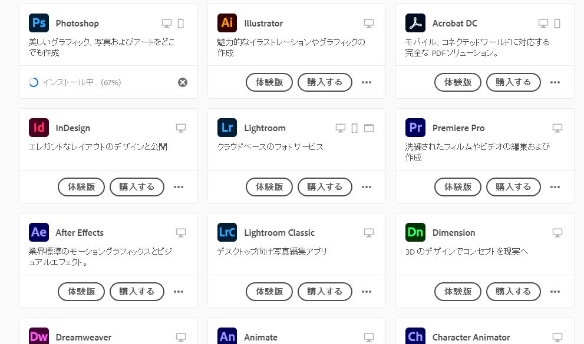Click the After Effects Ae app icon

point(39,232)
